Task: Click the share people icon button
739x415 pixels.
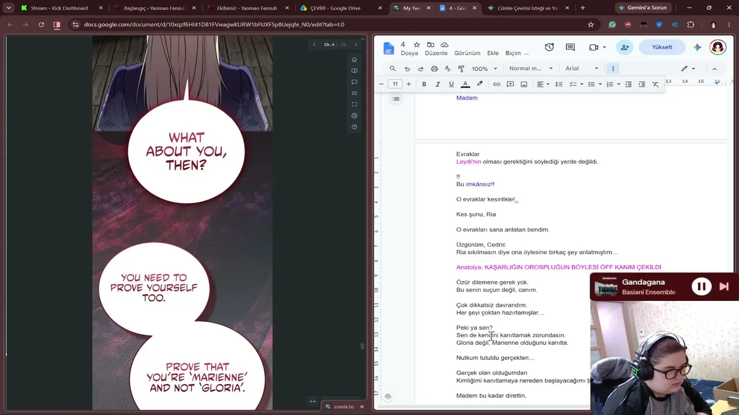Action: click(625, 47)
